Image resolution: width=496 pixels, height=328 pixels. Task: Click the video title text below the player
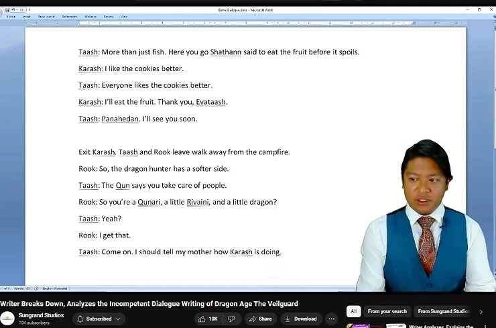(149, 304)
